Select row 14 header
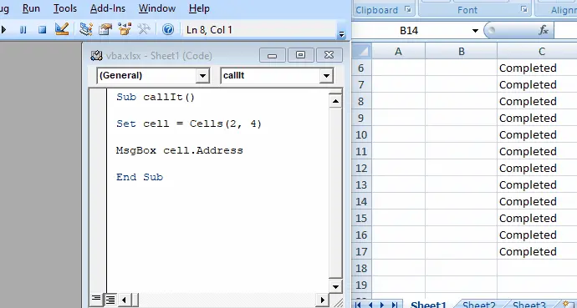 361,201
